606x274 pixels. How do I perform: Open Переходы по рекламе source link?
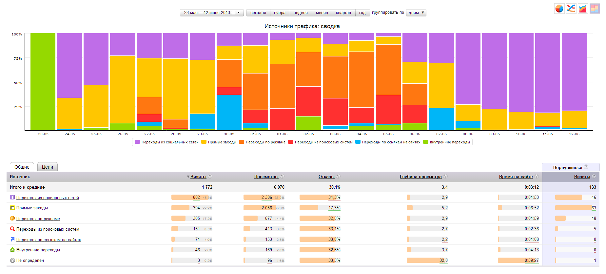38,219
